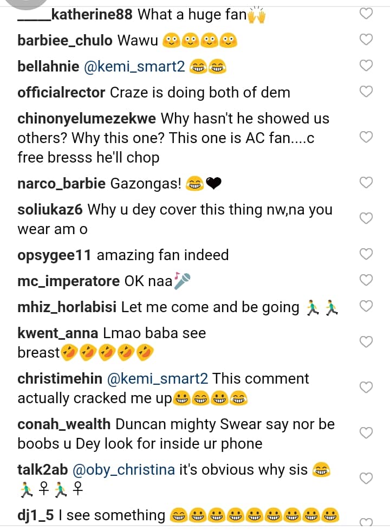The height and width of the screenshot is (530, 390).
Task: Like officialrector's comment
Action: 367,92
